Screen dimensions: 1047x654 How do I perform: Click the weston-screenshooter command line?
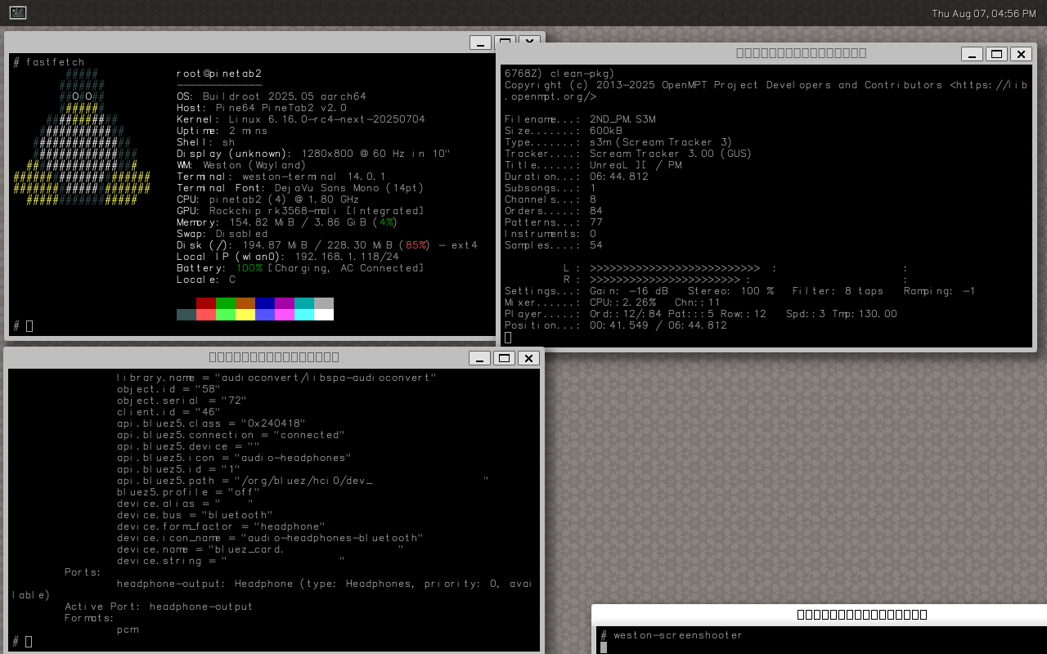pyautogui.click(x=678, y=635)
